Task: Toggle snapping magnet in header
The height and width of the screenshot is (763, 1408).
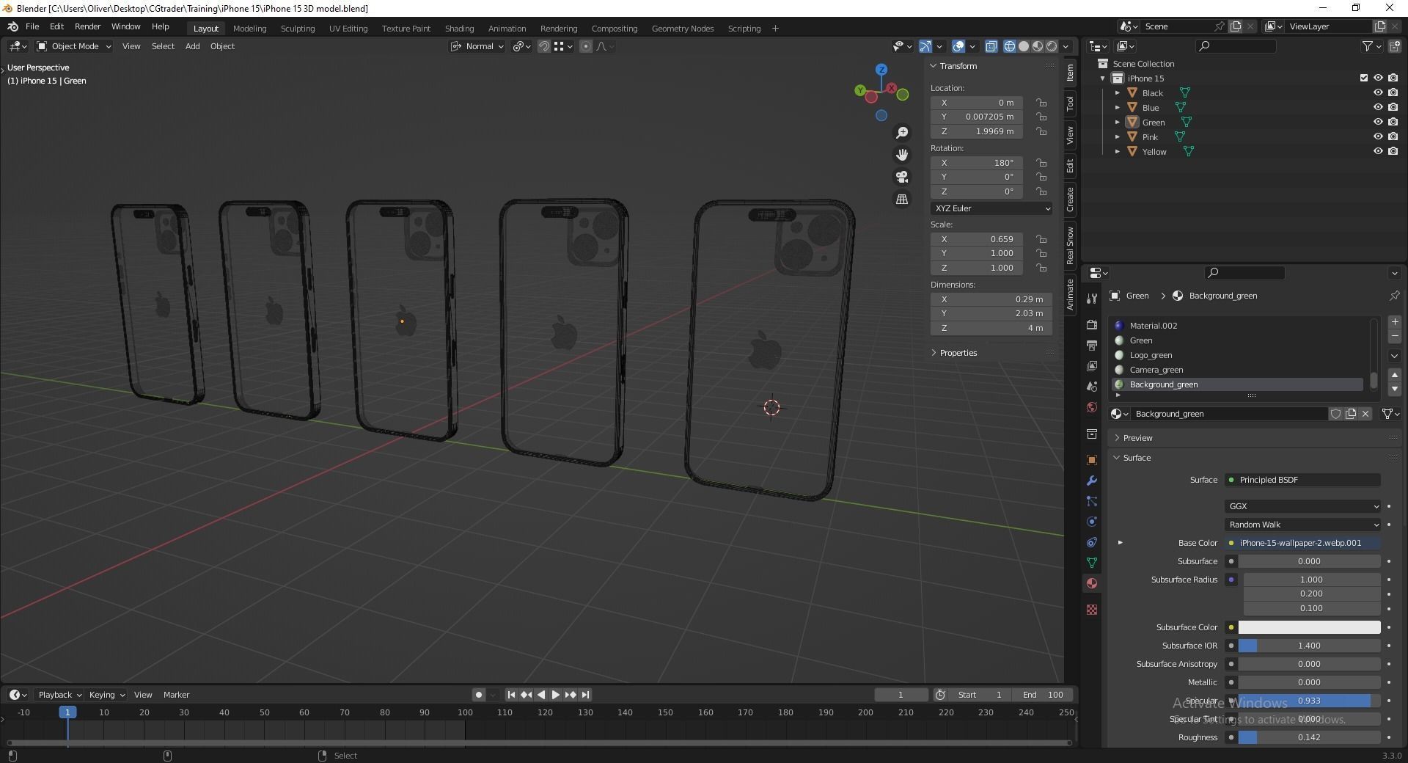Action: [544, 46]
